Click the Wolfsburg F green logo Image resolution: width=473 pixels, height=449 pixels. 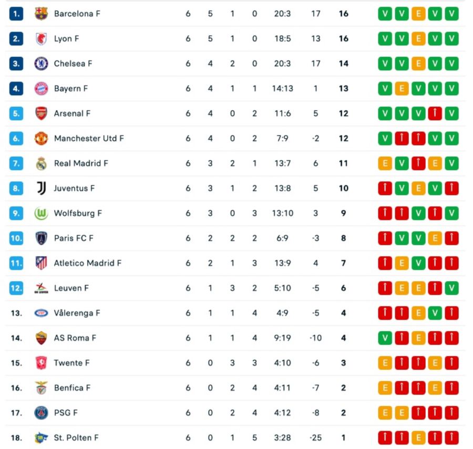coord(41,213)
